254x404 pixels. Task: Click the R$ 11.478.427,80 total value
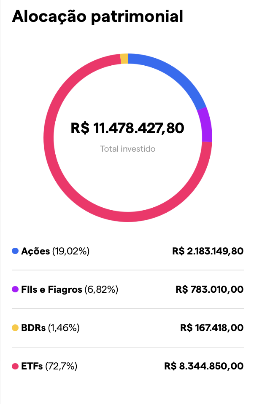click(x=127, y=128)
